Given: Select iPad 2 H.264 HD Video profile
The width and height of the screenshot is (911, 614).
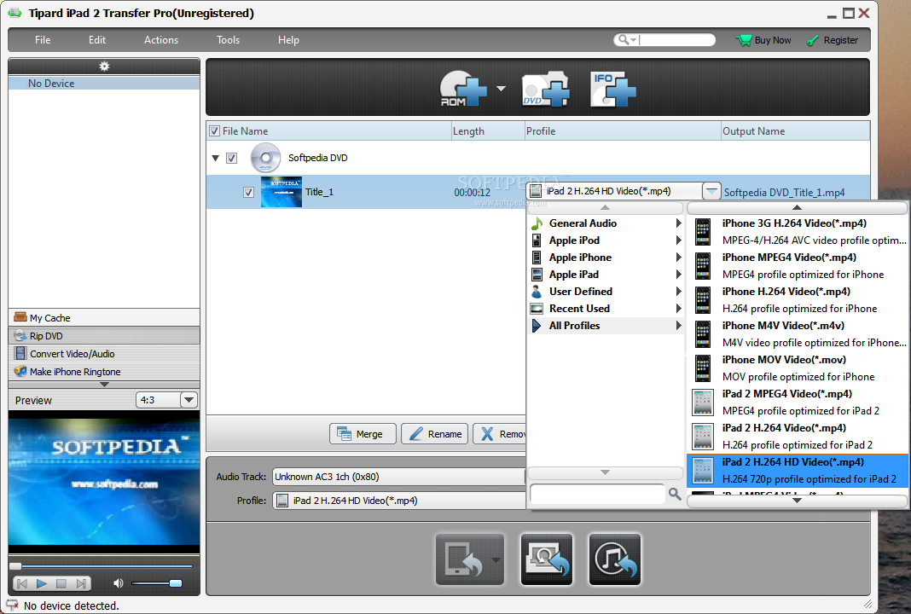Looking at the screenshot, I should coord(798,471).
